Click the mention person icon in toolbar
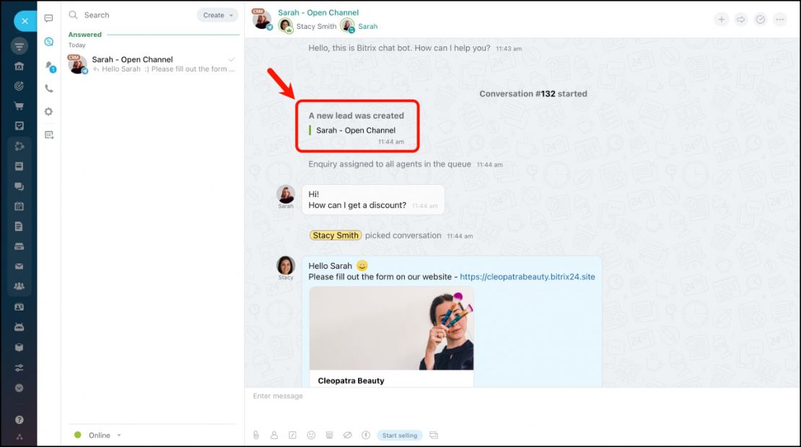 [274, 435]
